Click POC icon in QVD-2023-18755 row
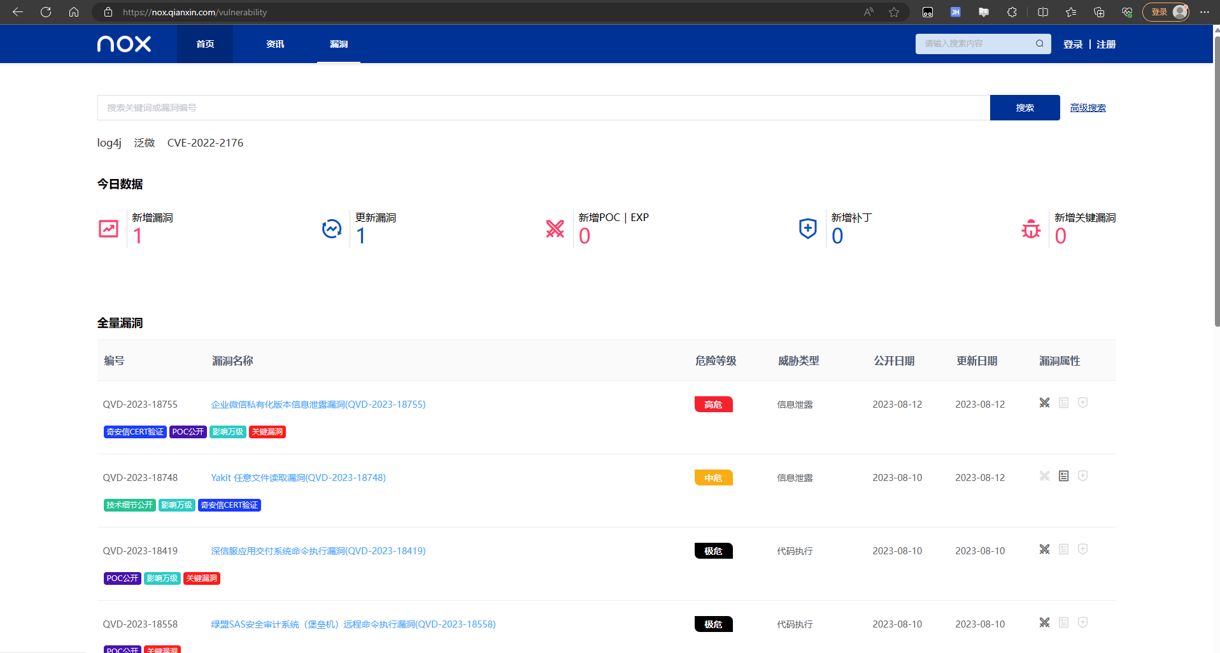1220x653 pixels. point(1045,403)
